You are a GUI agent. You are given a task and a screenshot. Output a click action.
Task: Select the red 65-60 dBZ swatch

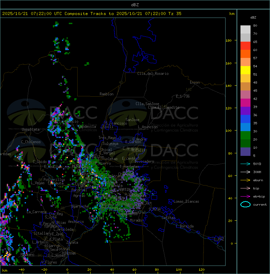coord(245,46)
